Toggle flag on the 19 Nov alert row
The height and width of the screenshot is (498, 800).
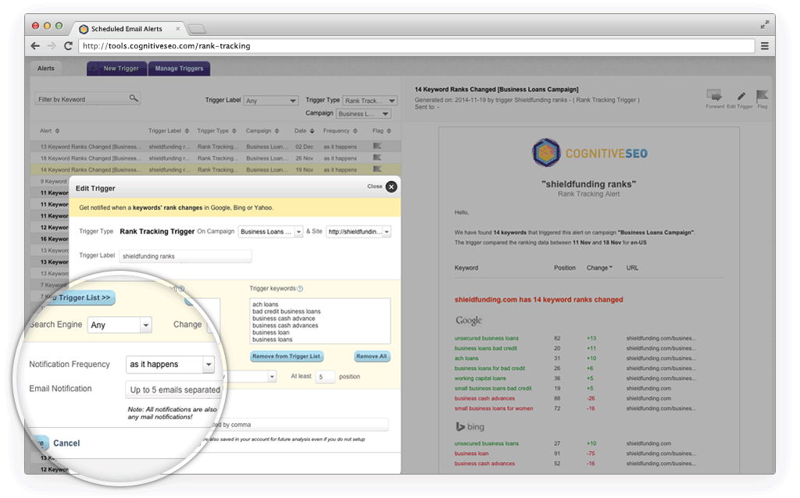(x=377, y=169)
